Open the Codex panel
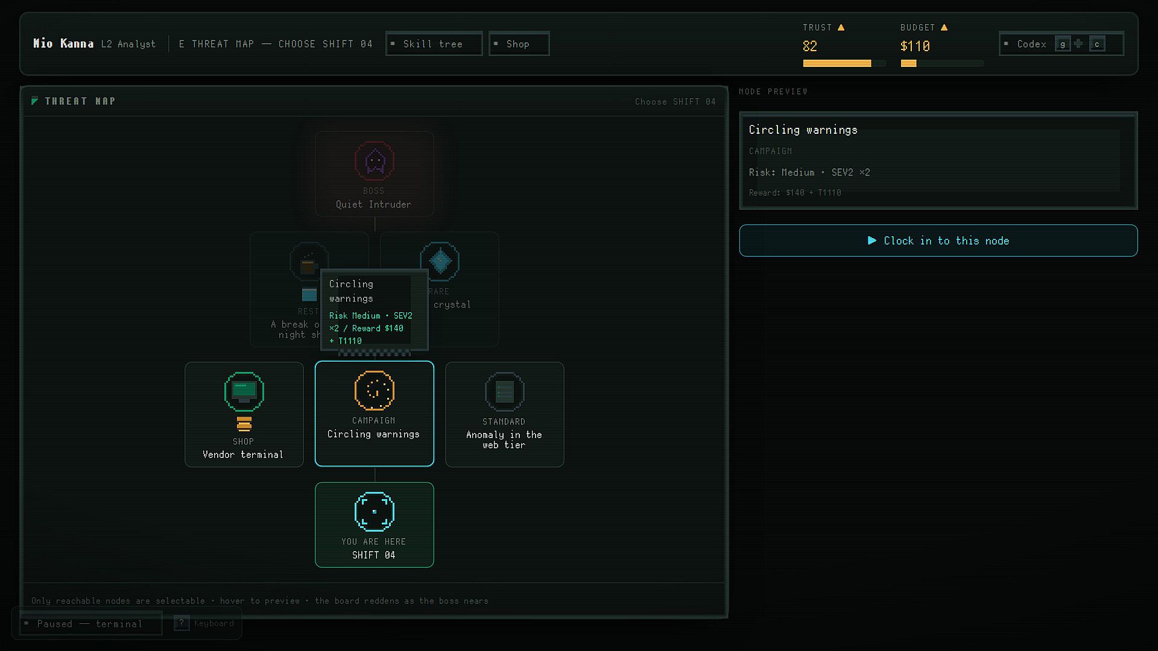The image size is (1158, 651). [x=1061, y=44]
